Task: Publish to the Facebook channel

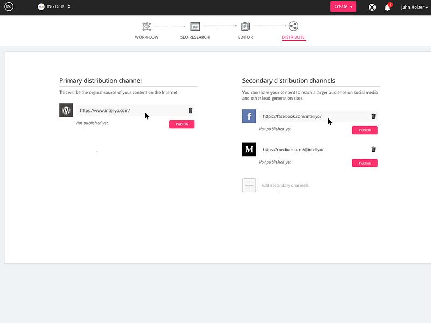Action: click(365, 130)
